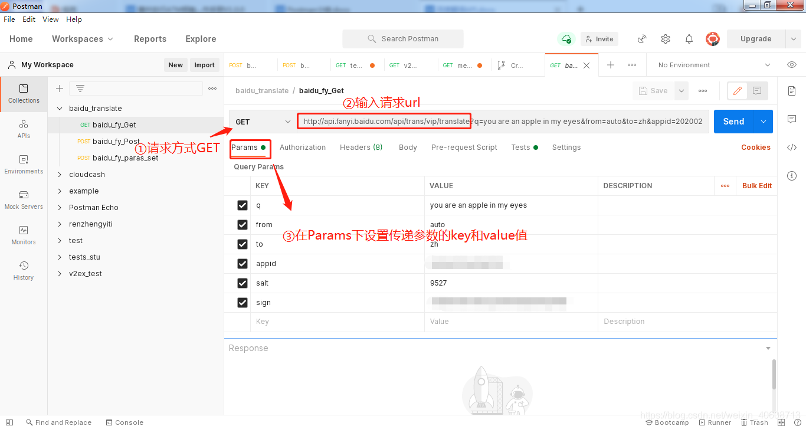Open the History sidebar panel

(x=24, y=271)
